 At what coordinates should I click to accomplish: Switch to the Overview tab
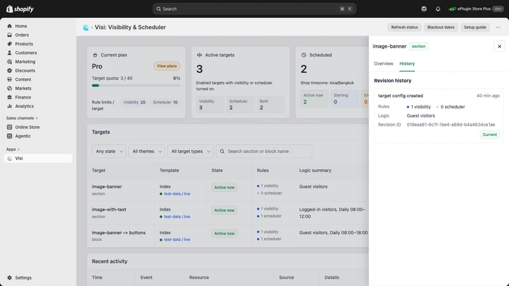(384, 64)
